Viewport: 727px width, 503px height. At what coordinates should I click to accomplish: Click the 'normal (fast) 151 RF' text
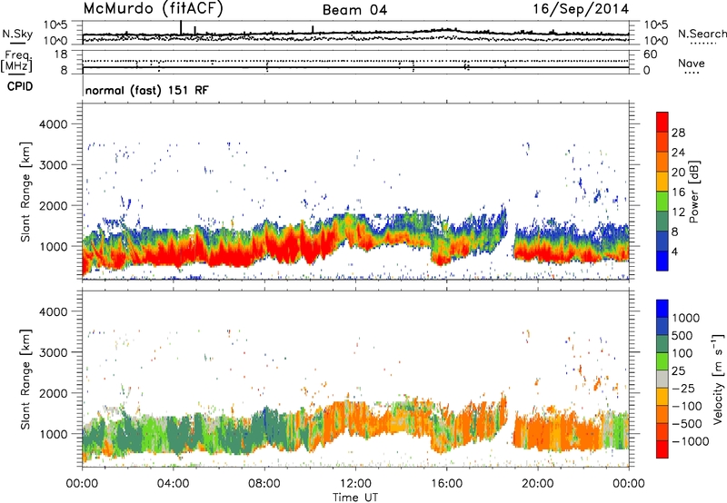147,90
